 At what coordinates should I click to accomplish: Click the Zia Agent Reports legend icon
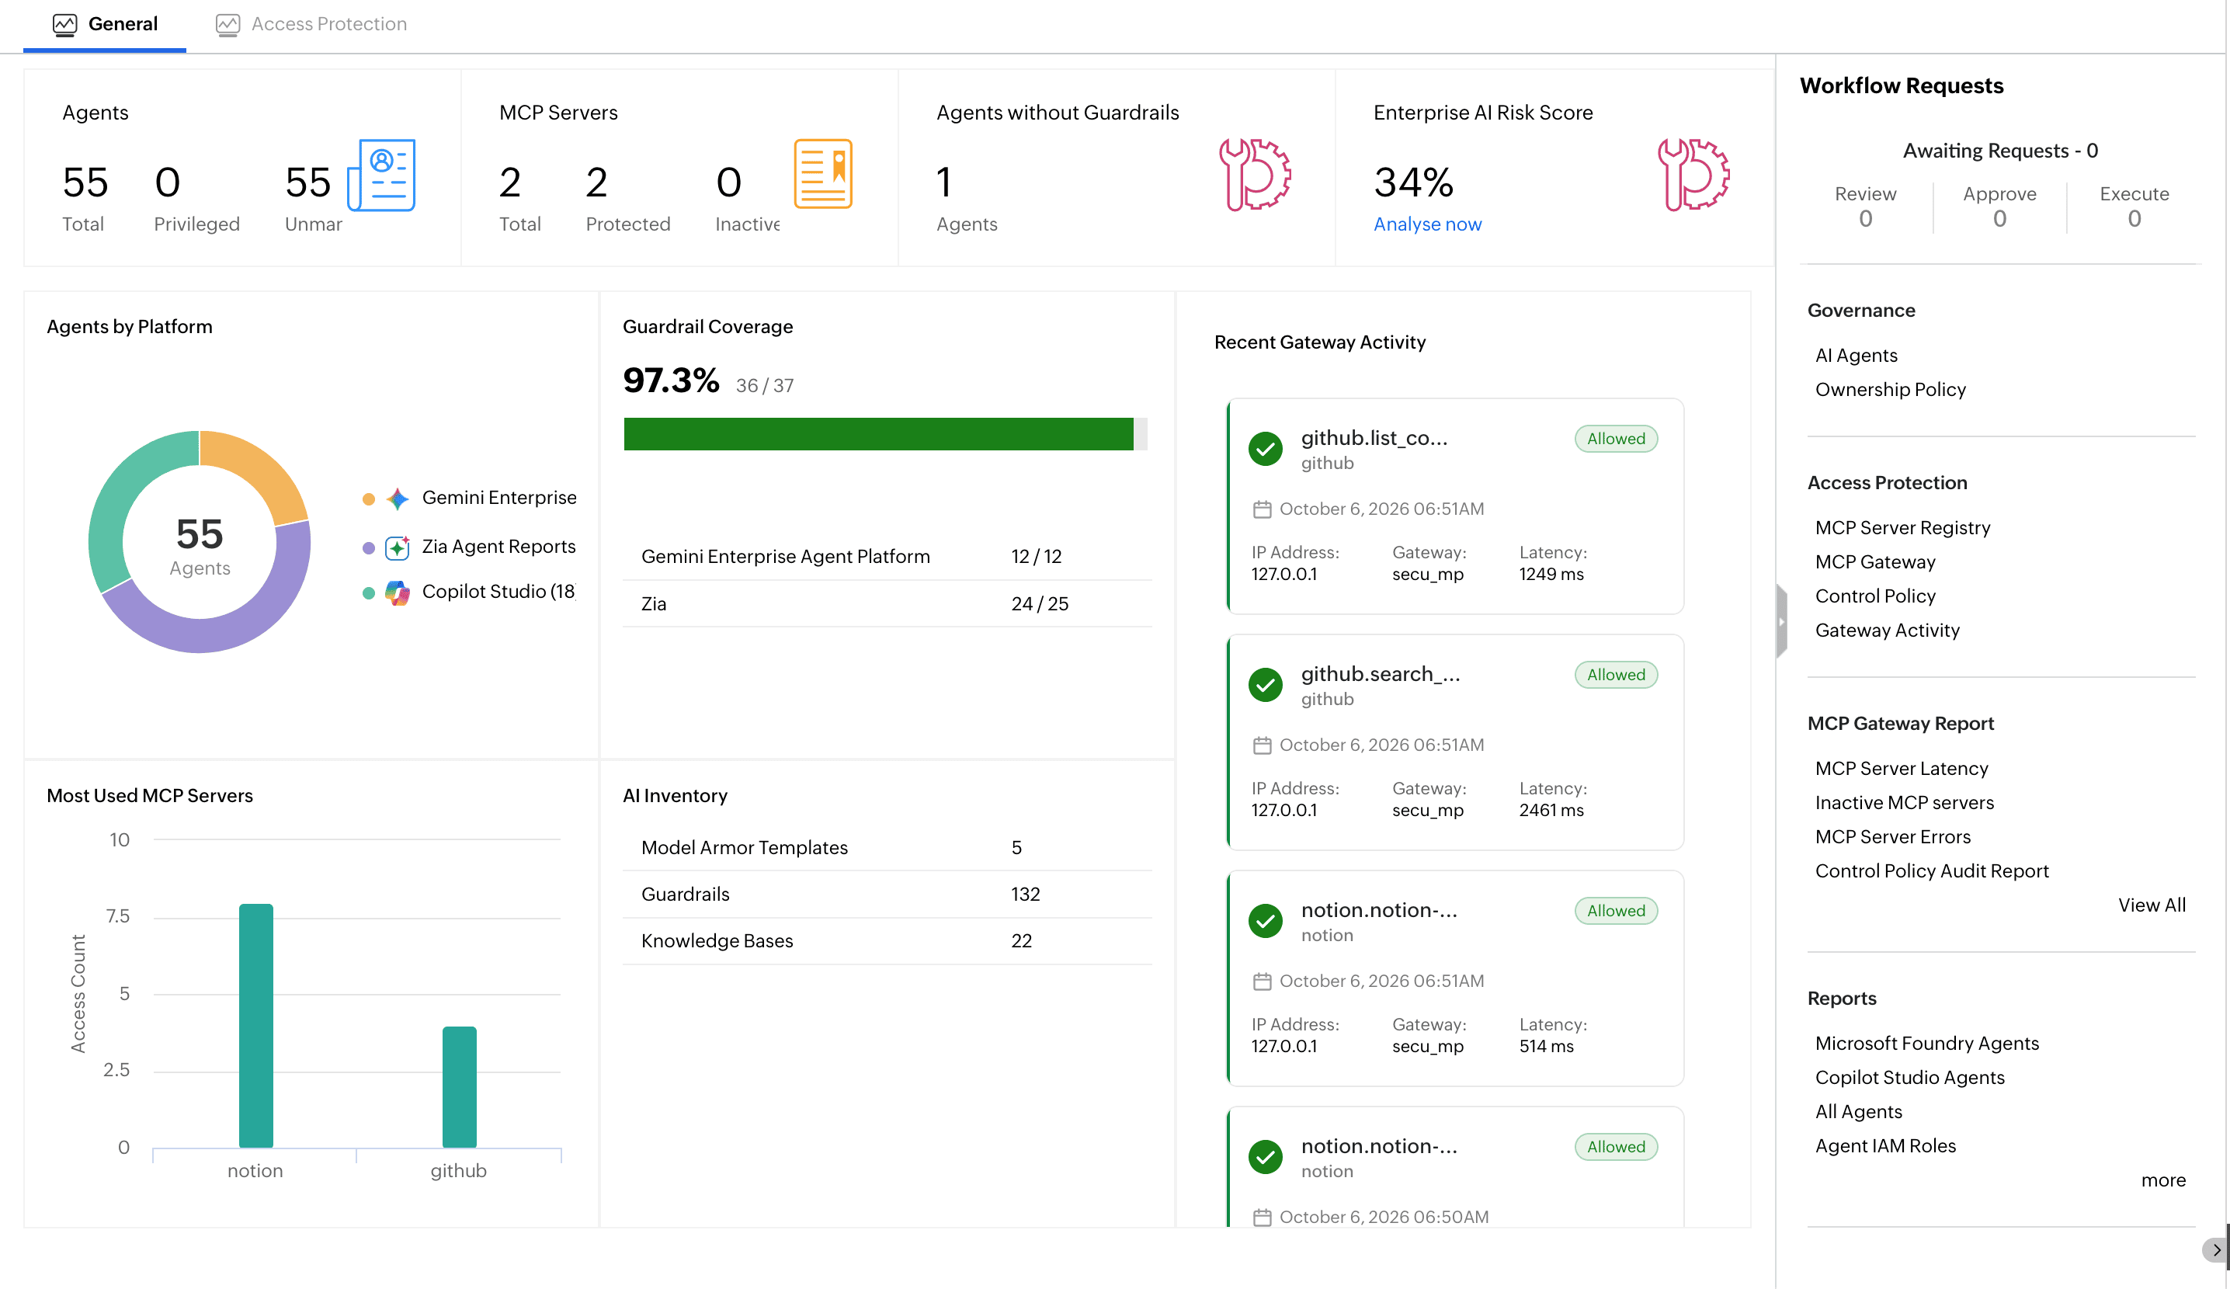click(x=398, y=547)
